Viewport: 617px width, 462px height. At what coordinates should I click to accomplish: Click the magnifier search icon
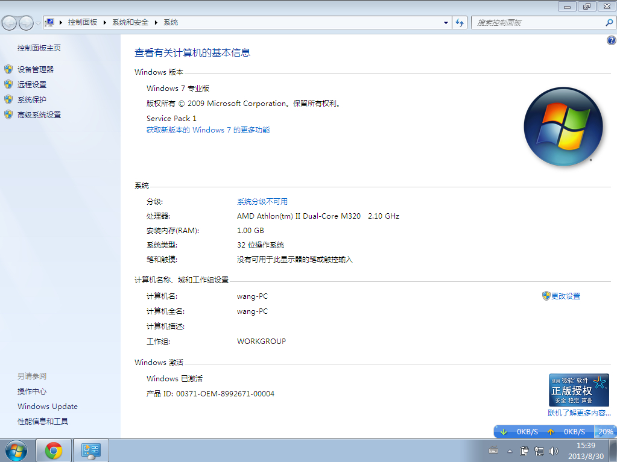tap(609, 23)
